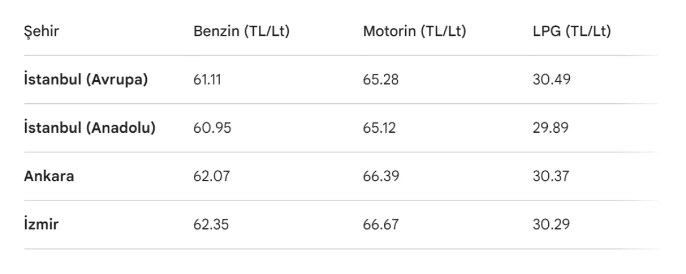Click İzmir's motorin price 66.67
Viewport: 686px width, 274px height.
click(381, 224)
